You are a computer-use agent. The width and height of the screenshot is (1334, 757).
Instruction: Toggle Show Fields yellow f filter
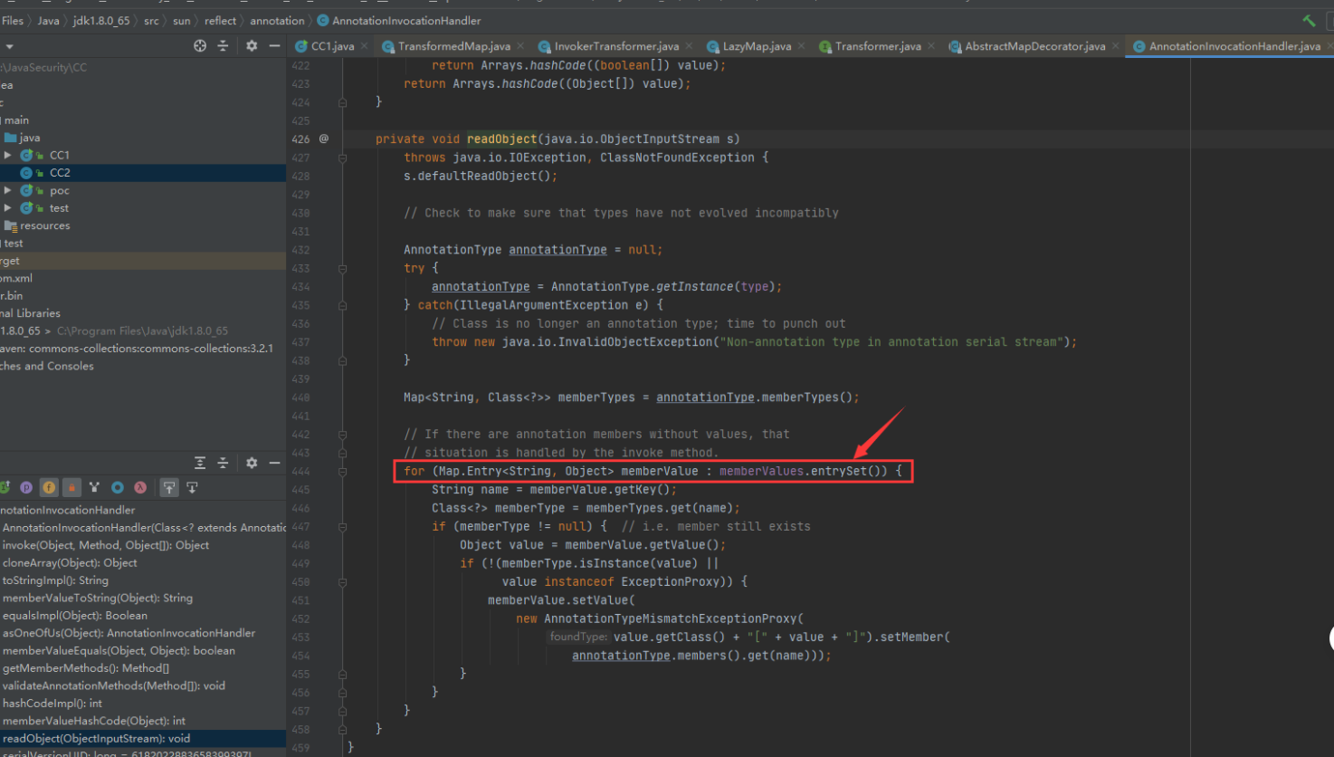49,487
